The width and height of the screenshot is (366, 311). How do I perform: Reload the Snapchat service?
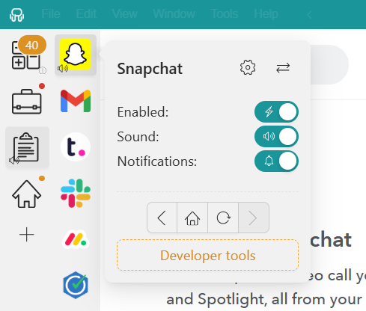pos(223,218)
